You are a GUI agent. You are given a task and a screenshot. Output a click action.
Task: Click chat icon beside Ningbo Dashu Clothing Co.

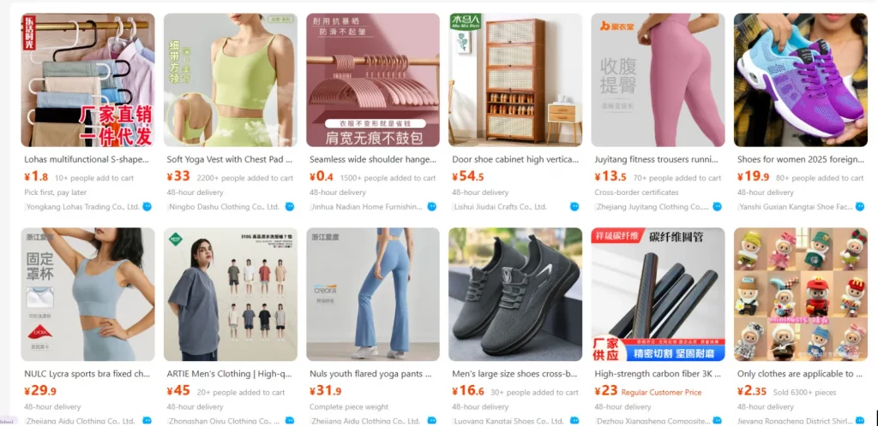pyautogui.click(x=290, y=206)
